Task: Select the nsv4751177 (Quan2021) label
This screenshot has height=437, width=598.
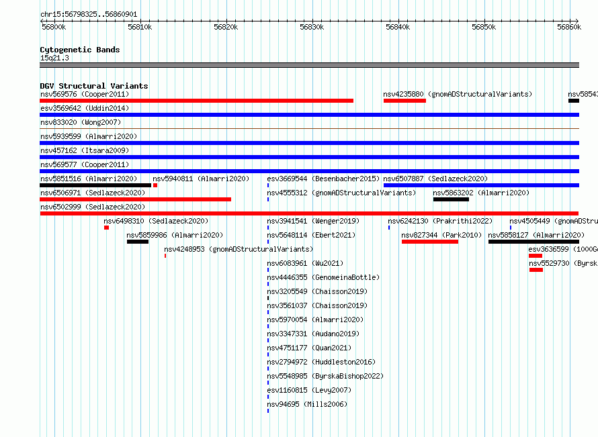Action: (309, 348)
